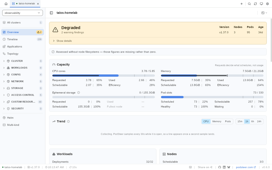272x170 pixels.
Task: Open settings gear in top bar
Action: (267, 4)
